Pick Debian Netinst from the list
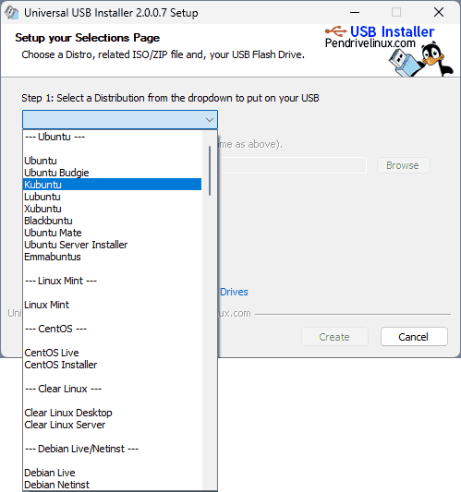This screenshot has width=461, height=492. [112, 485]
